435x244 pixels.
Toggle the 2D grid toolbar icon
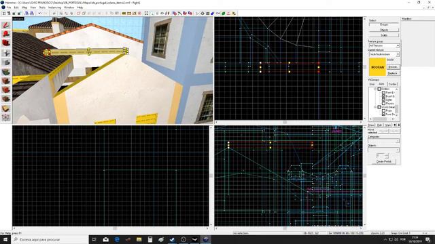point(4,14)
